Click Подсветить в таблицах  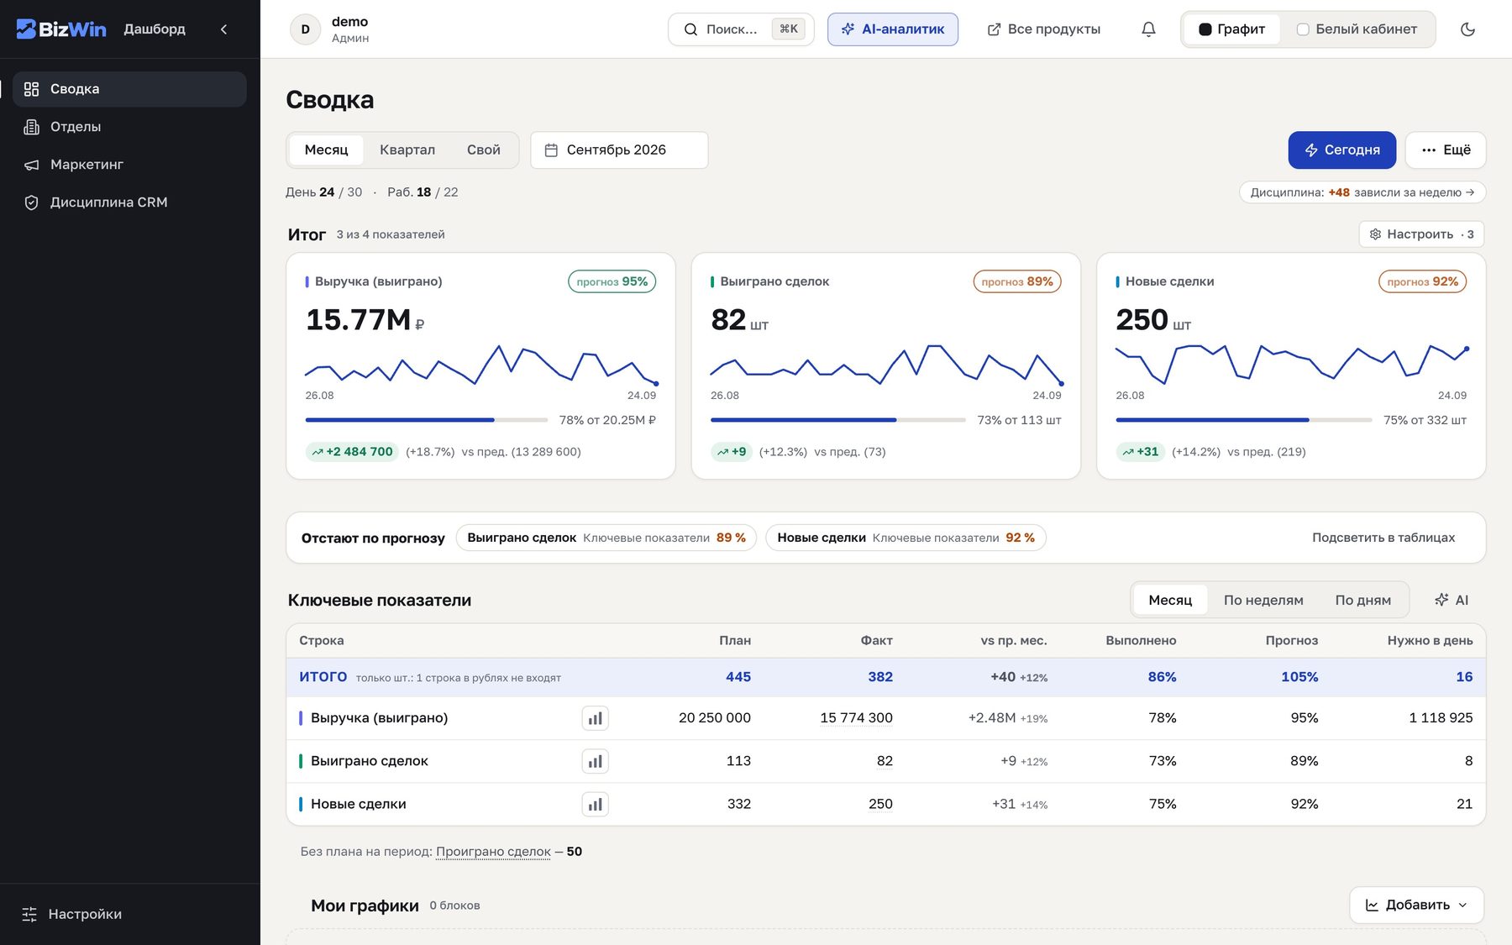coord(1383,538)
